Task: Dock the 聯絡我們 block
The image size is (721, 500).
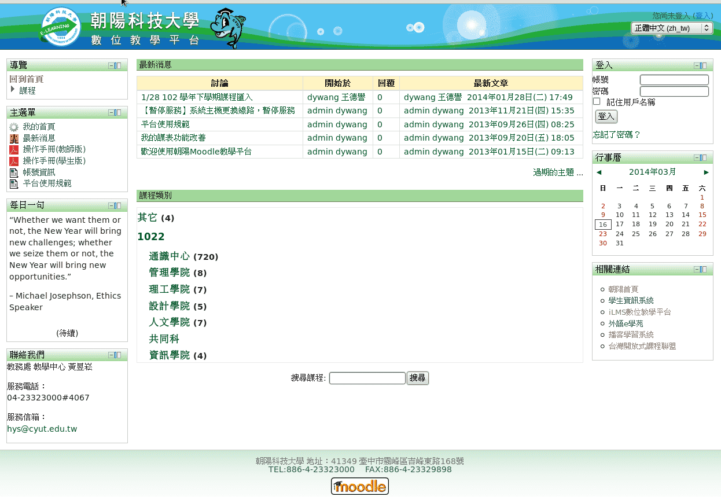Action: tap(118, 355)
